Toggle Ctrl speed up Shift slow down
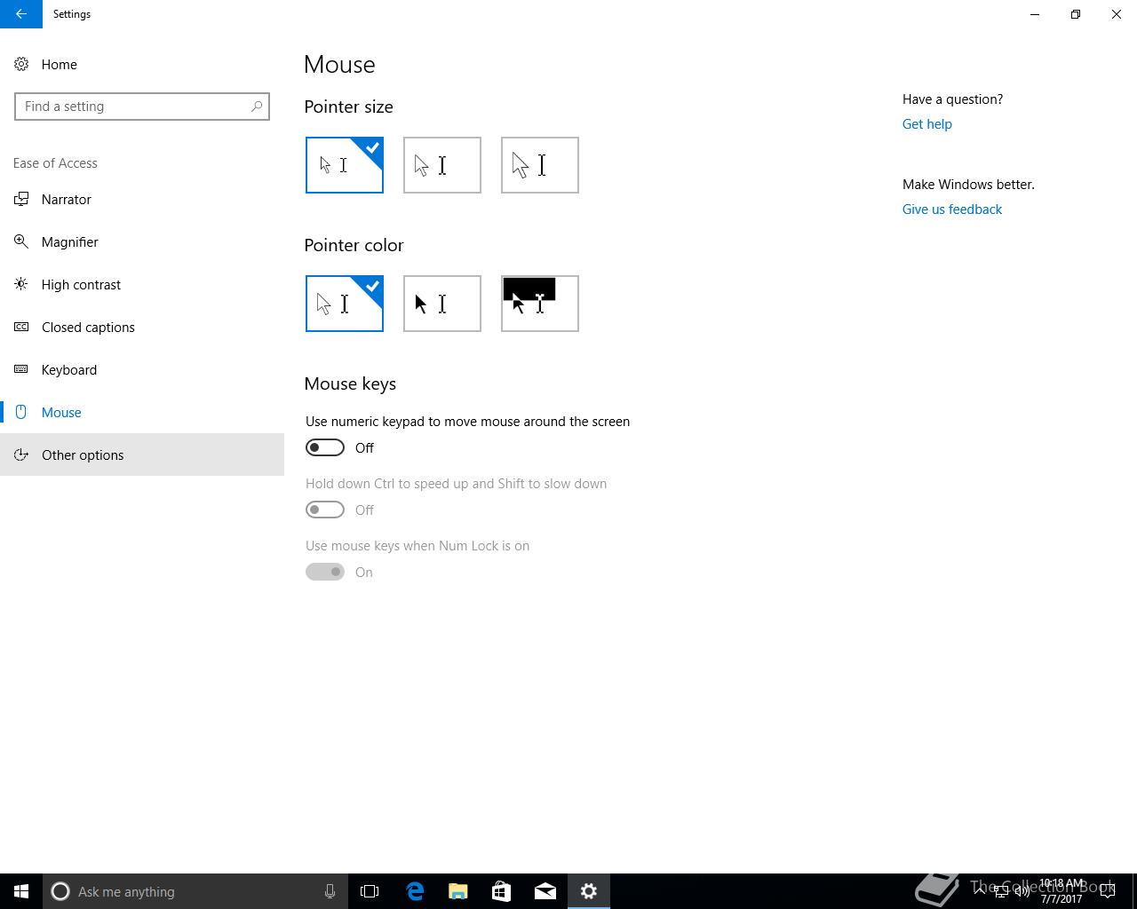This screenshot has height=909, width=1137. 325,510
